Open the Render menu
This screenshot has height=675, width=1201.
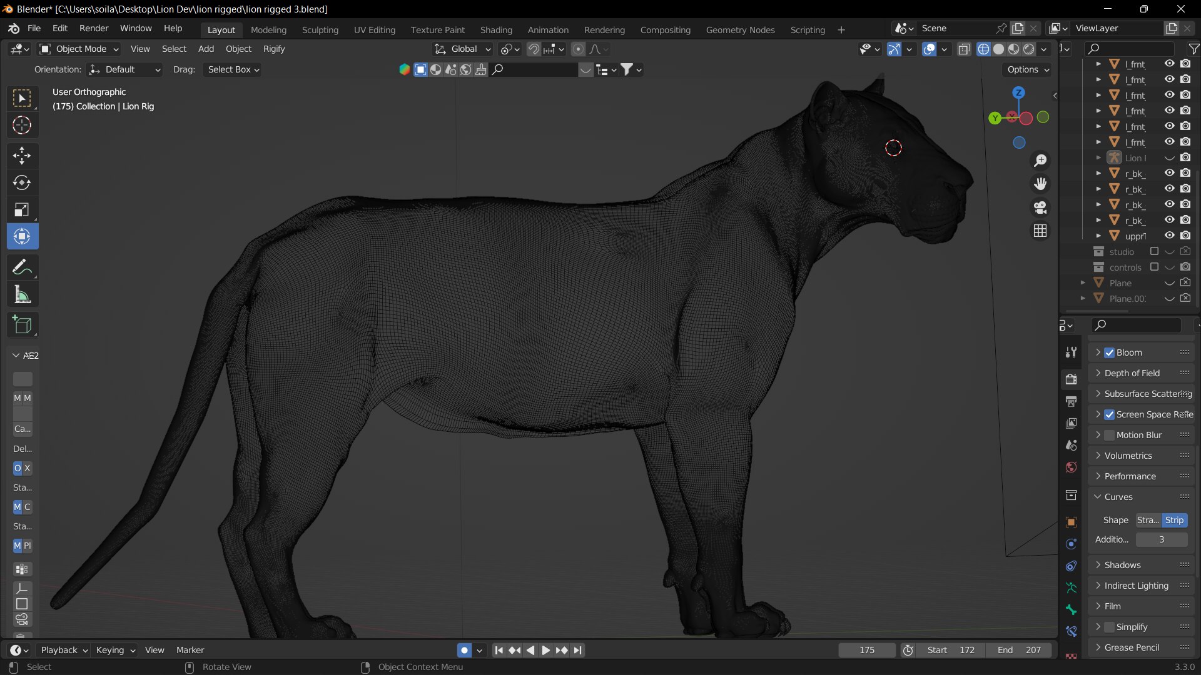[94, 28]
